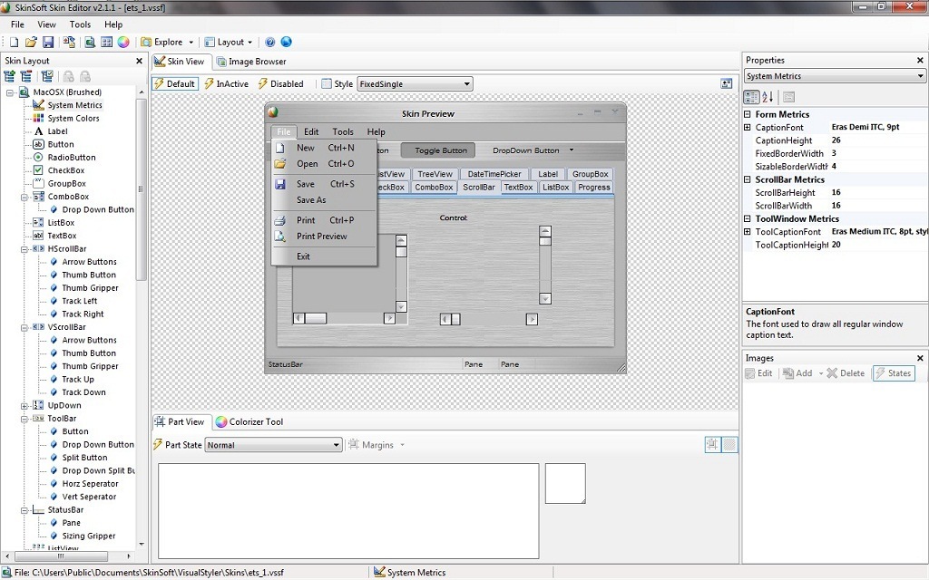Toggle the InActive state button
This screenshot has height=580, width=929.
click(227, 84)
